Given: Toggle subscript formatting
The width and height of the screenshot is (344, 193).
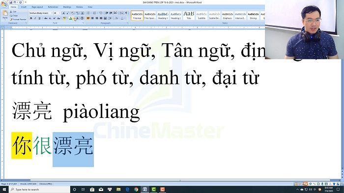Looking at the screenshot, I should point(50,19).
